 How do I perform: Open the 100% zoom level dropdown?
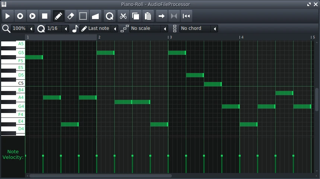tap(22, 28)
